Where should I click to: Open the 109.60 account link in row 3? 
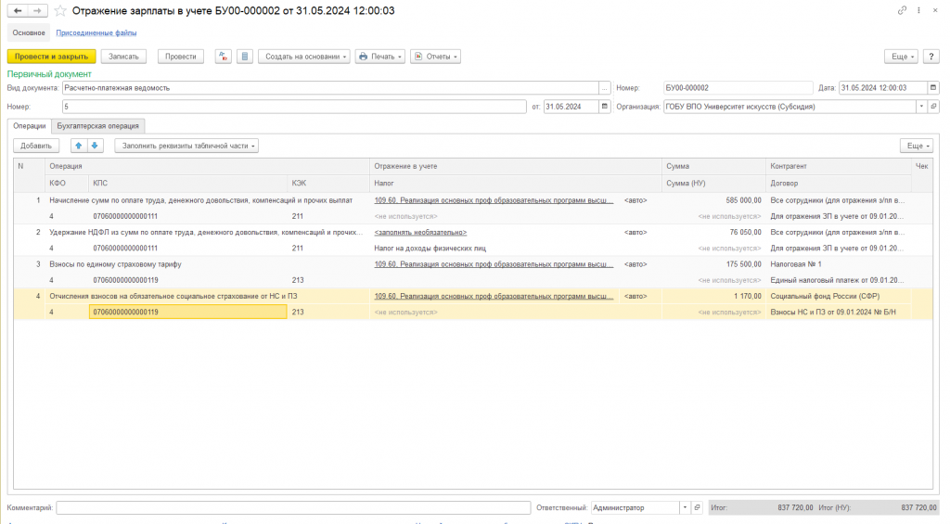(494, 264)
